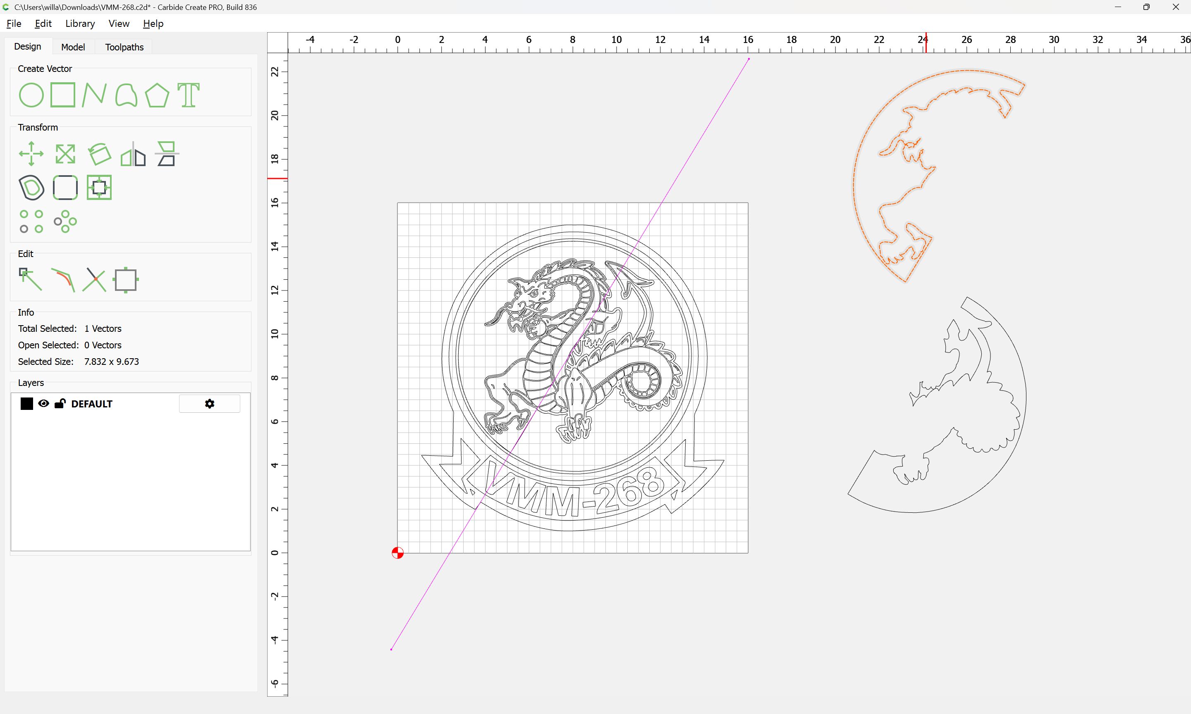Image resolution: width=1191 pixels, height=714 pixels.
Task: Select the Regular Polygon tool
Action: pyautogui.click(x=157, y=95)
